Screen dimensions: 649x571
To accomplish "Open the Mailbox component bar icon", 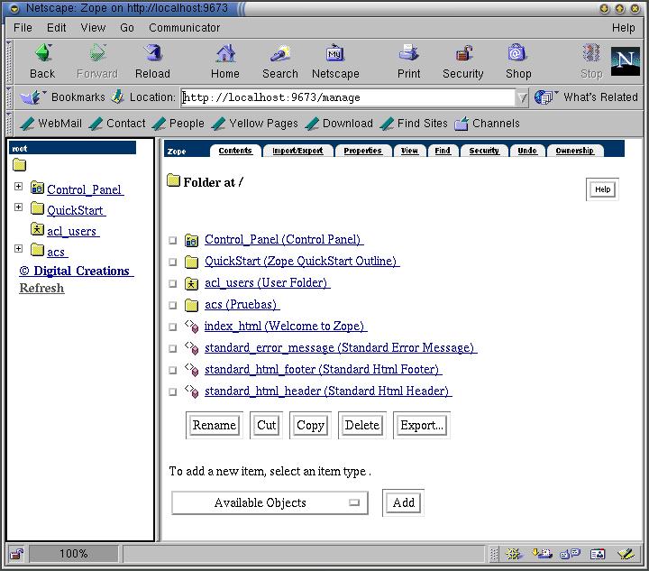I will 542,554.
